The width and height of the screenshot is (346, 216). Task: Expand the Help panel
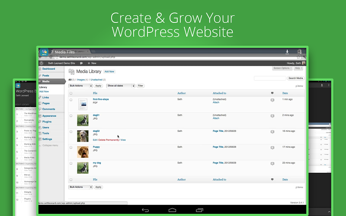(x=298, y=68)
